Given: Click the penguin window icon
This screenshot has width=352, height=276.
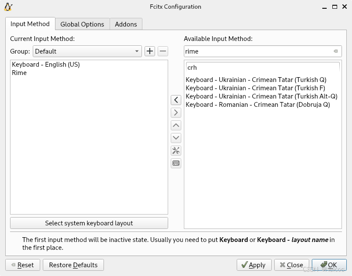Looking at the screenshot, I should (x=8, y=7).
